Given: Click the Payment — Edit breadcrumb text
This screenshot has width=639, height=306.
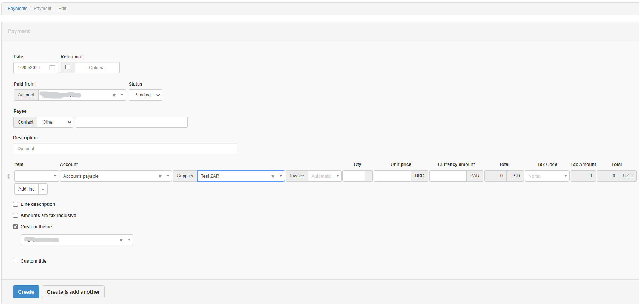Looking at the screenshot, I should (50, 9).
